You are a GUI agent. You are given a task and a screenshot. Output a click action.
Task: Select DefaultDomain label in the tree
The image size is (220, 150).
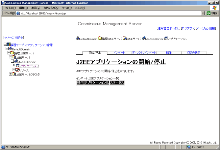click(21, 49)
